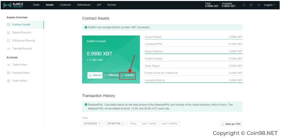
Task: Filter transactions by Last 3 months
Action: point(169,123)
